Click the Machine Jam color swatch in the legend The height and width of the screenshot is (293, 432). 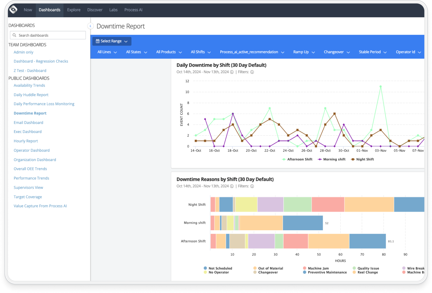pos(305,268)
